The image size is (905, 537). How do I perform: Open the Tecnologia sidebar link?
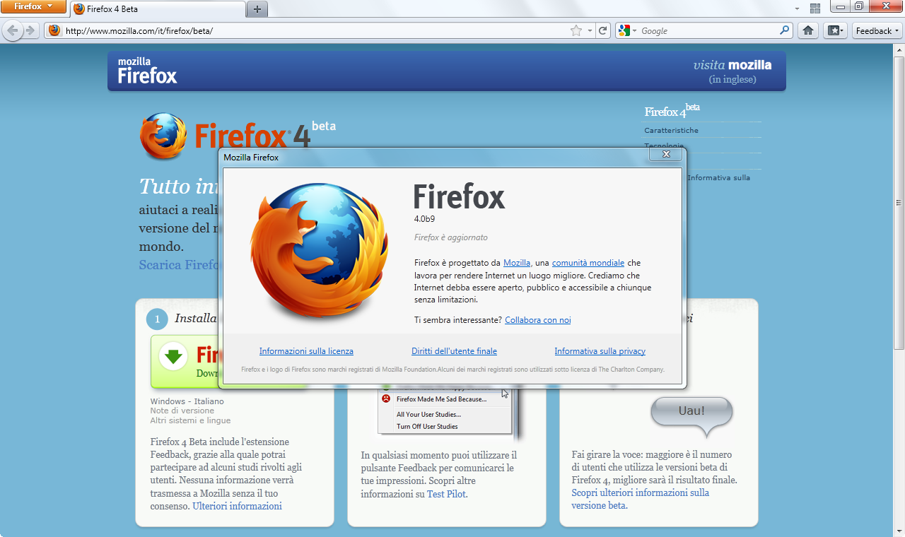664,146
